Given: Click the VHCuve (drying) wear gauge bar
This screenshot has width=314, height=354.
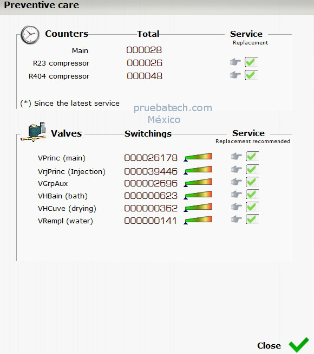Looking at the screenshot, I should (x=198, y=208).
